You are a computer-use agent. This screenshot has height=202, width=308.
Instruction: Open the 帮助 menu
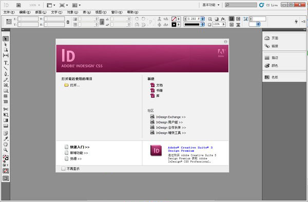pyautogui.click(x=132, y=12)
